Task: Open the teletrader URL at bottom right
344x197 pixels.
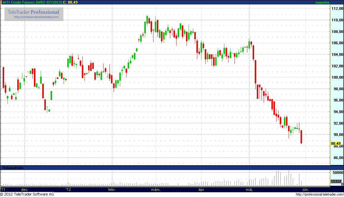Action: [x=320, y=194]
